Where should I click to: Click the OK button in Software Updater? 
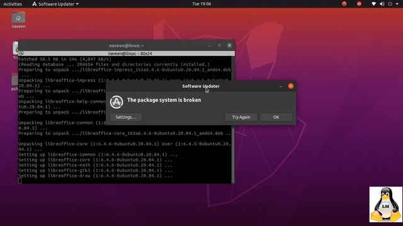pos(276,117)
